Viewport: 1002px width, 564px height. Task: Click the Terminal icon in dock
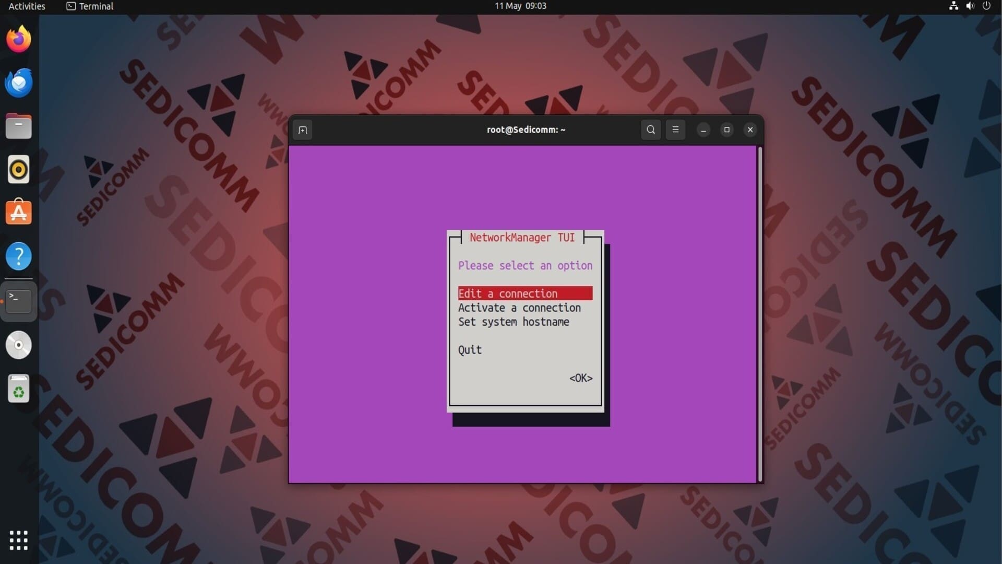click(19, 301)
